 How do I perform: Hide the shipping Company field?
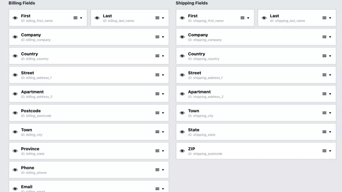point(182,37)
